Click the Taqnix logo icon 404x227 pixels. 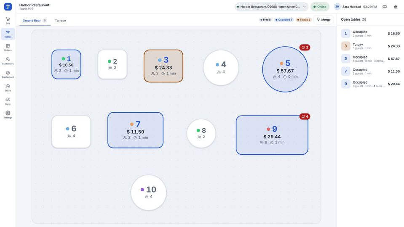(x=8, y=7)
